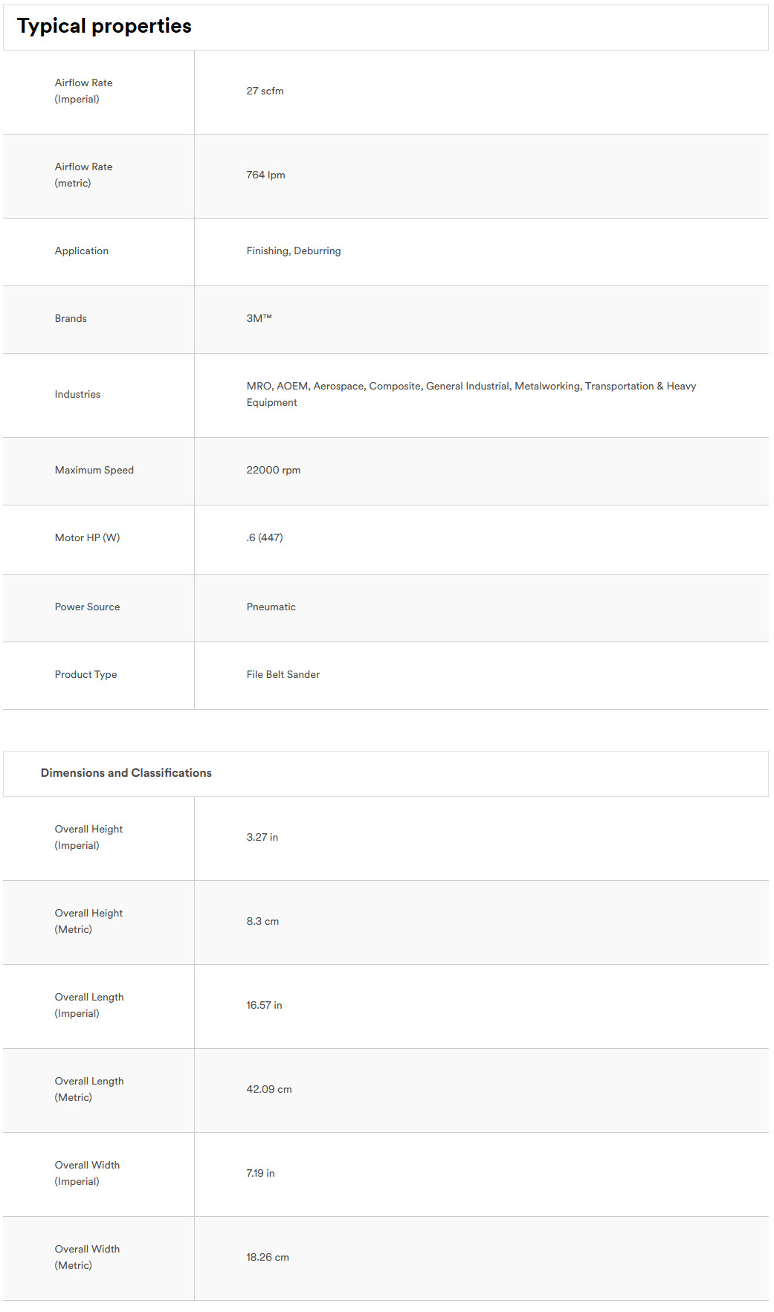Select the Pneumatic power source value

click(x=271, y=607)
